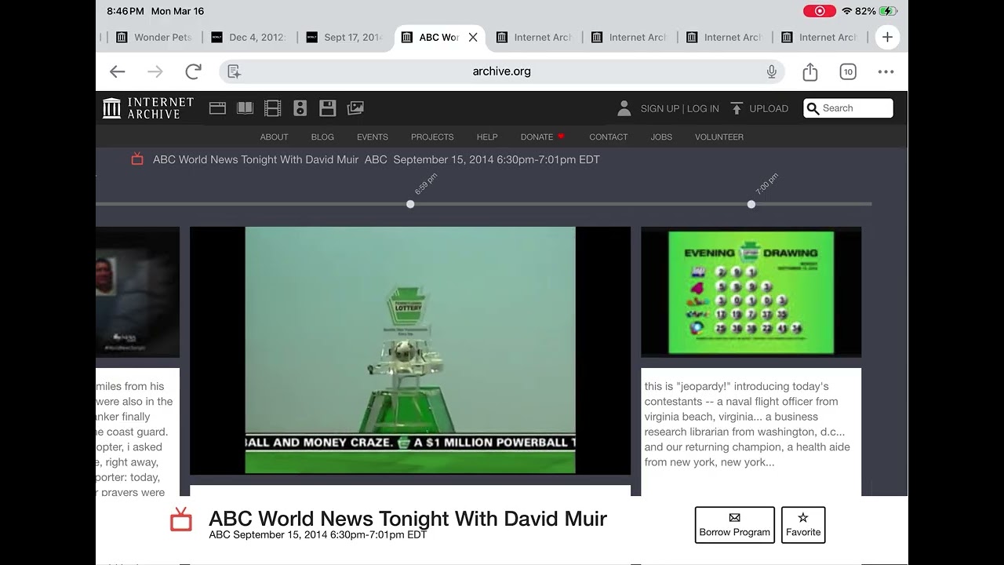Viewport: 1004px width, 565px height.
Task: Click the Favorite star button
Action: [803, 525]
